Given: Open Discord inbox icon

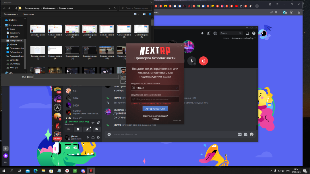Looking at the screenshot, I should click(247, 33).
